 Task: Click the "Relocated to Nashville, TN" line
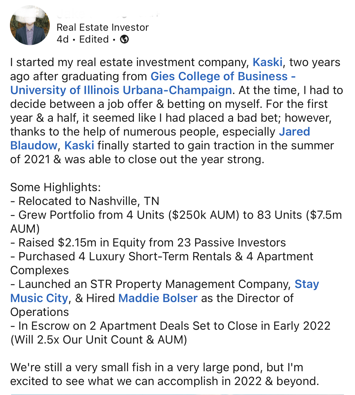pos(88,201)
